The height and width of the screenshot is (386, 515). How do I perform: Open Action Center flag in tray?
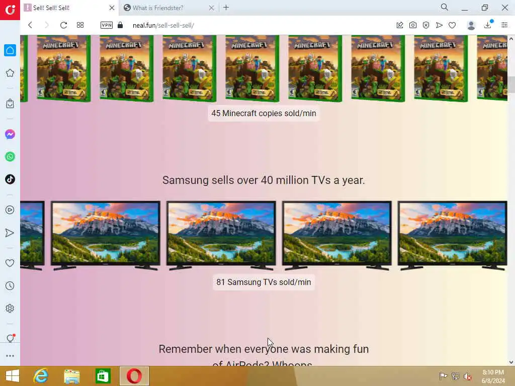[x=443, y=376]
